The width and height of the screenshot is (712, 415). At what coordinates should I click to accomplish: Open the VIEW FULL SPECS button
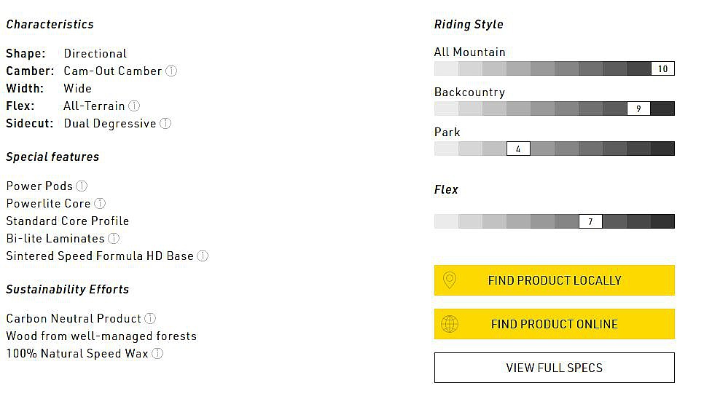(x=554, y=368)
